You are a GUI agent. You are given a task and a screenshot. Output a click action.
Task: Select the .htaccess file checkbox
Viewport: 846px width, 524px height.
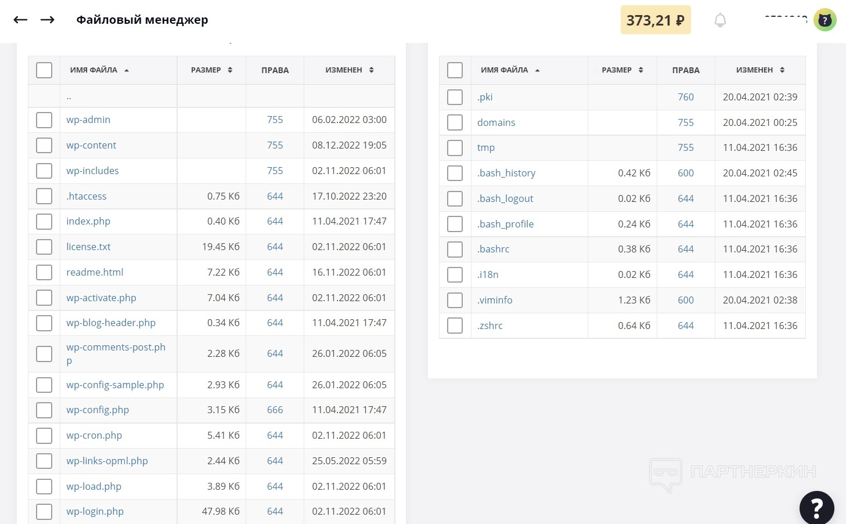point(44,196)
